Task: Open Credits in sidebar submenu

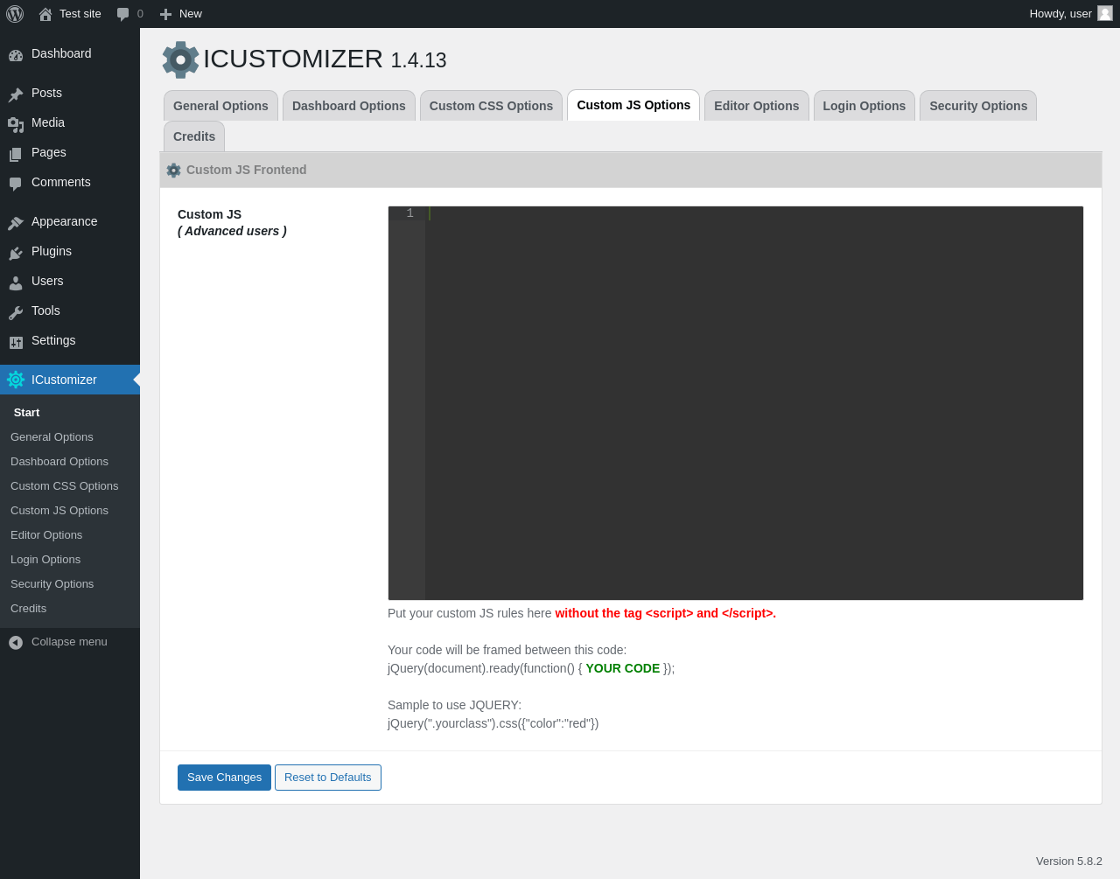Action: (29, 609)
